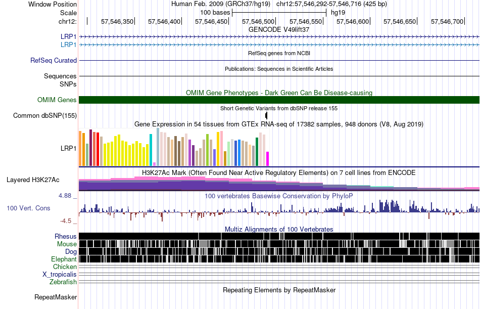The image size is (480, 309).
Task: Click the Scale track label
Action: click(68, 13)
